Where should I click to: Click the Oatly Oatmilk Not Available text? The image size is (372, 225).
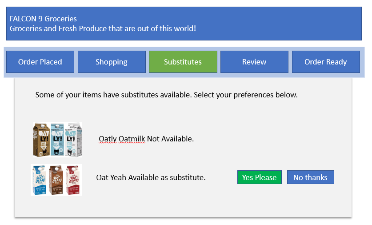146,139
